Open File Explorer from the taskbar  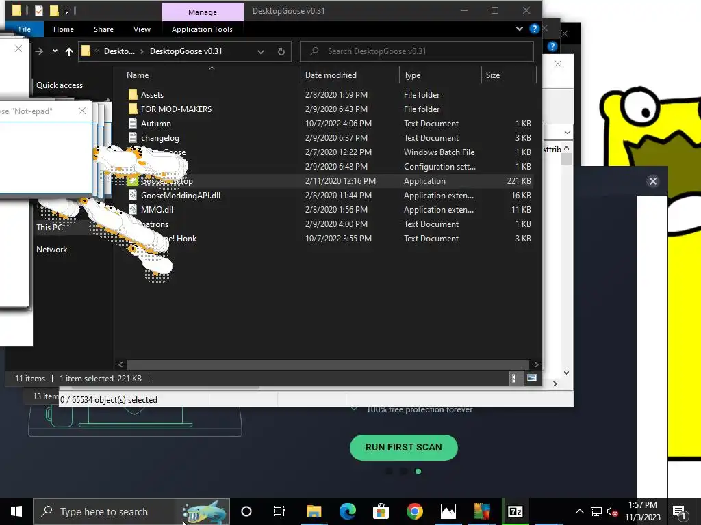click(x=314, y=511)
